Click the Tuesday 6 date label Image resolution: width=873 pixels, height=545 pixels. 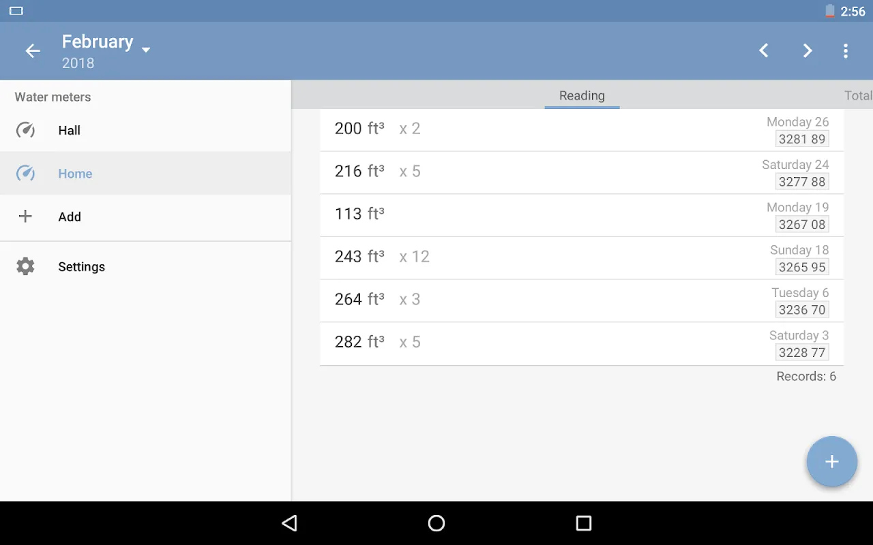800,293
